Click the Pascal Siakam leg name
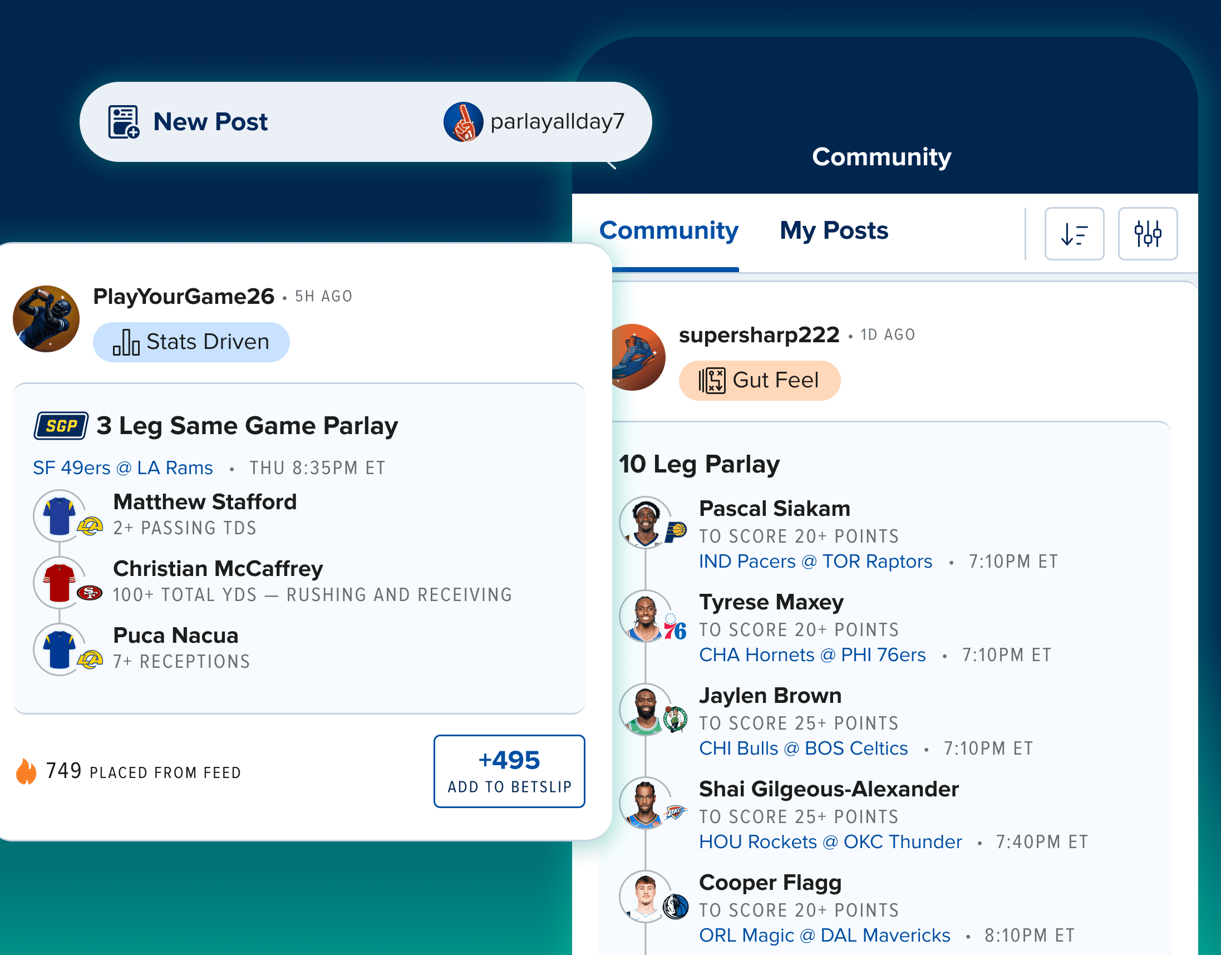This screenshot has height=955, width=1221. click(x=774, y=508)
